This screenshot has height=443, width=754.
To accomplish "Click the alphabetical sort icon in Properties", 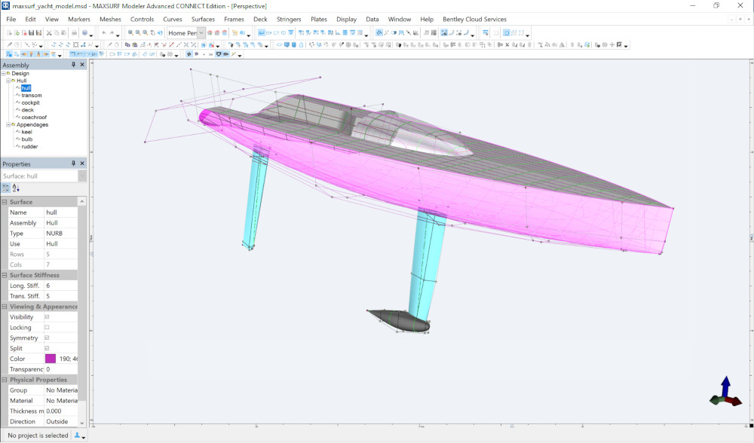I will (x=16, y=188).
